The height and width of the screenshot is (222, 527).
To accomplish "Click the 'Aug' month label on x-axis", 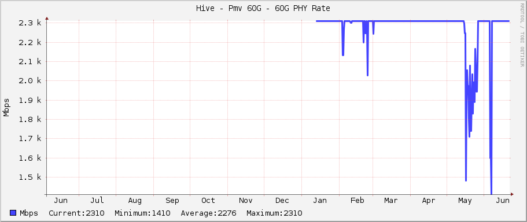I will click(x=135, y=201).
